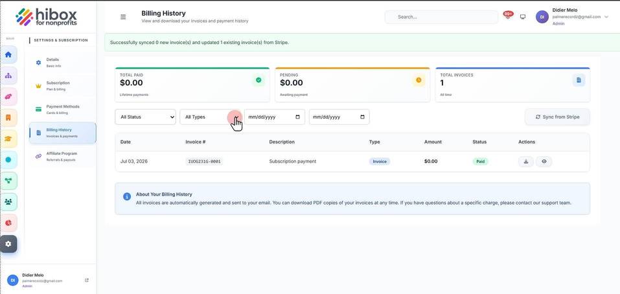Click the Actions column header

tap(527, 142)
